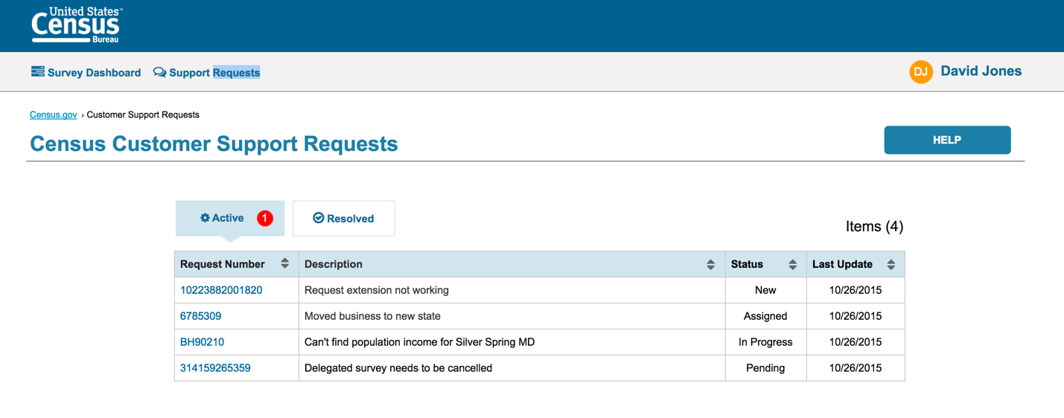Click the David Jones user name
The height and width of the screenshot is (418, 1064).
[981, 71]
